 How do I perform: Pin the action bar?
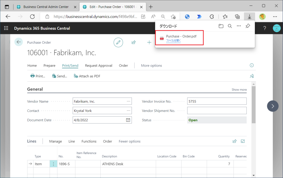(x=252, y=76)
